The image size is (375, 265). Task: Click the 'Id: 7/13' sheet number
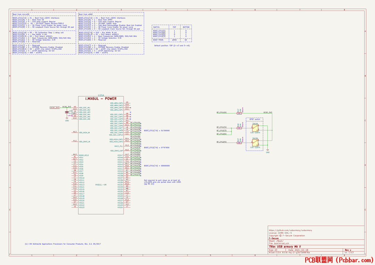click(349, 253)
